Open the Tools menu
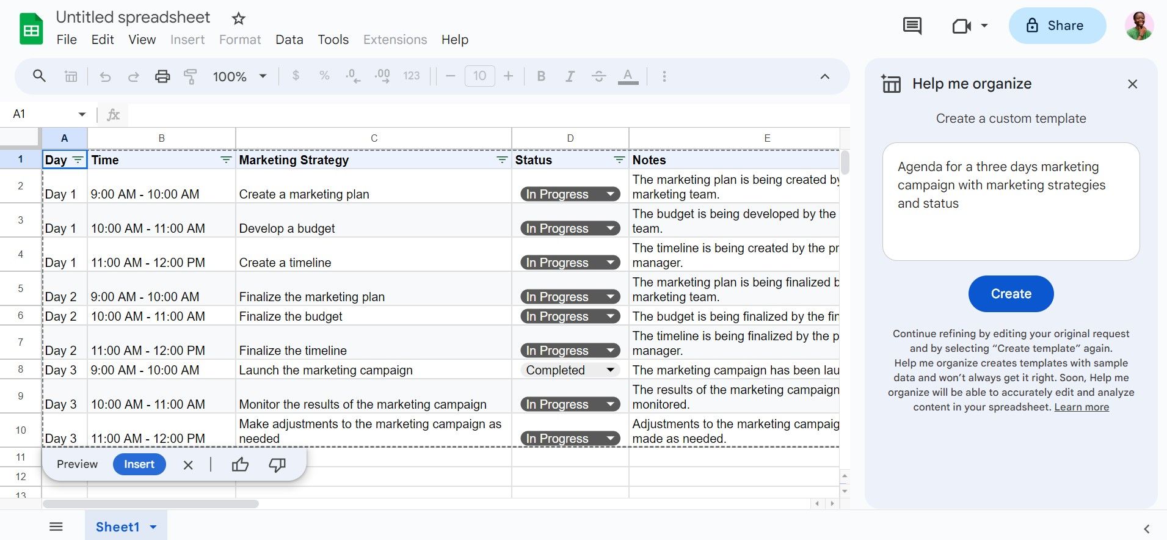 333,40
